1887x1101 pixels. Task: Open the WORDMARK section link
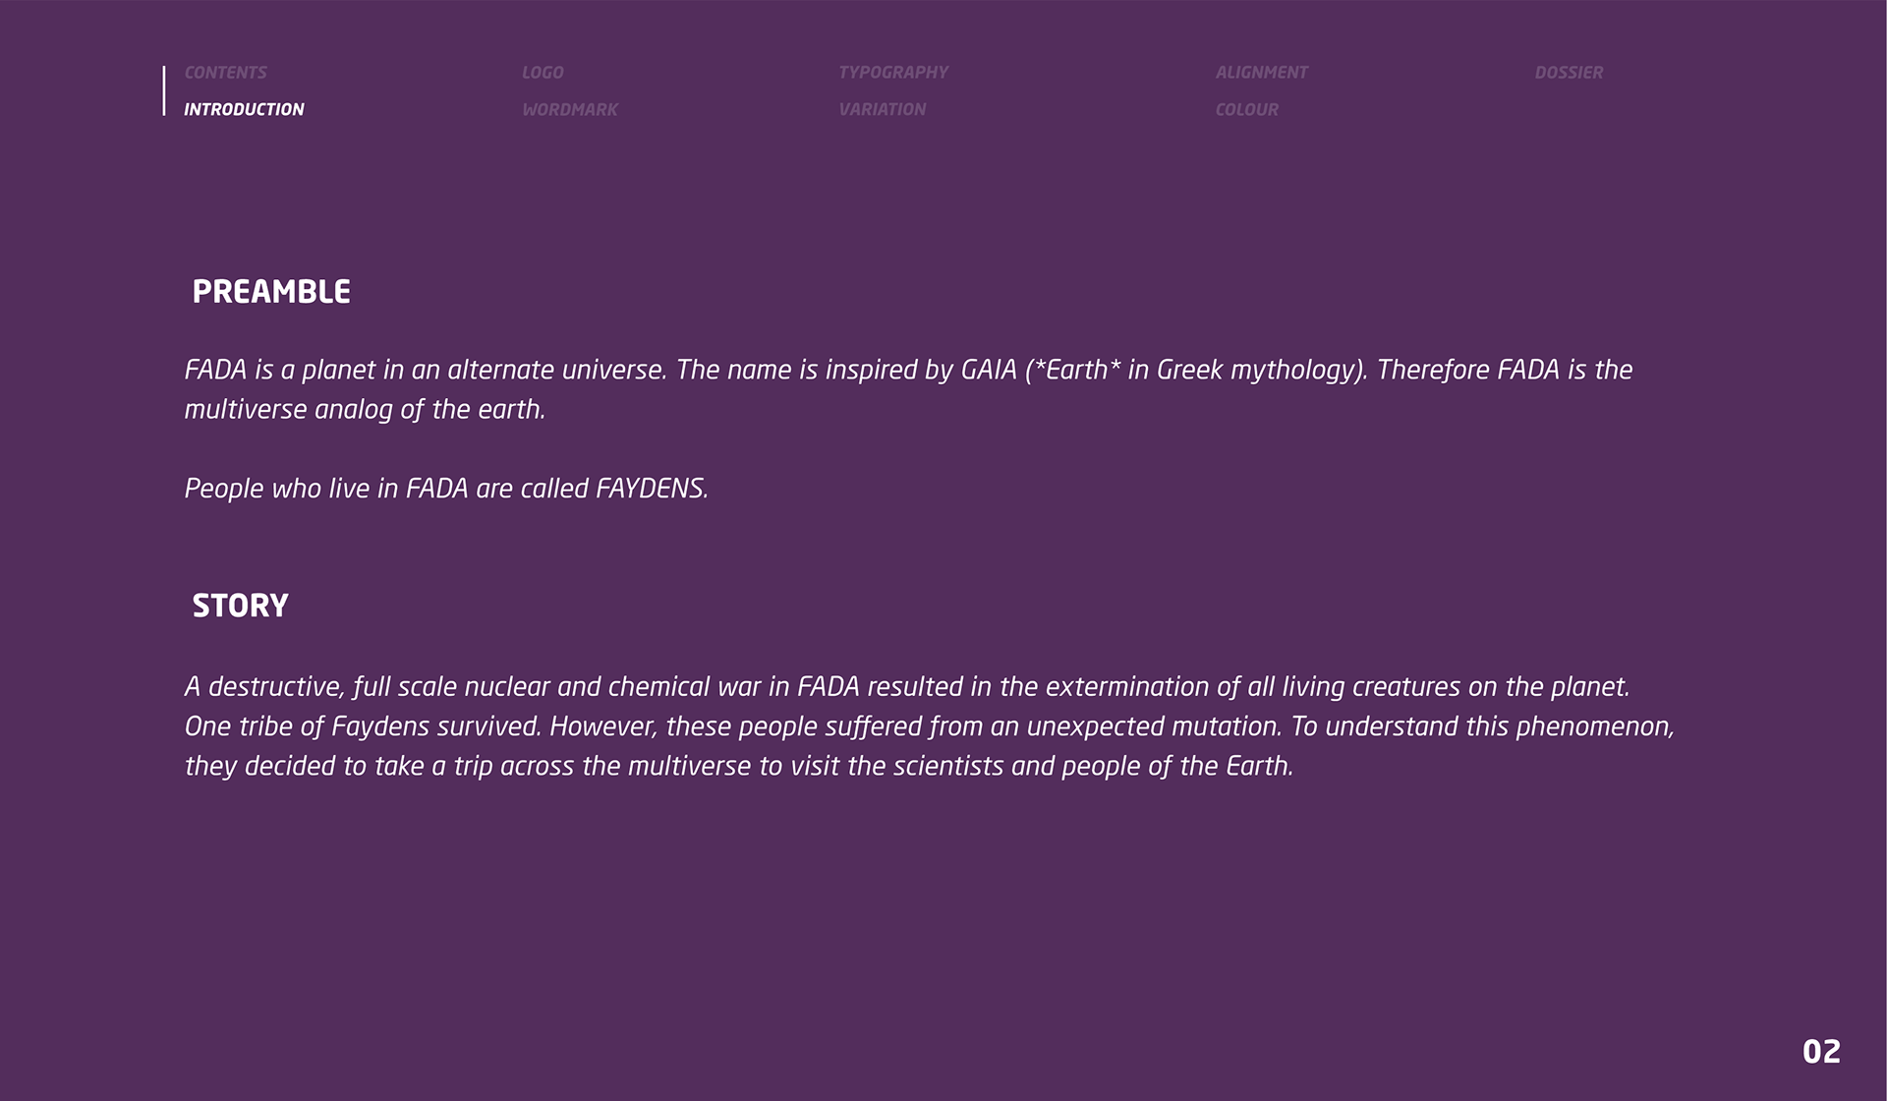[569, 109]
